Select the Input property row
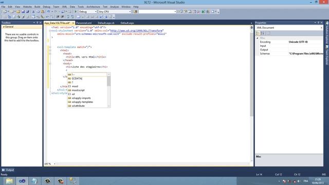 [x=289, y=46]
